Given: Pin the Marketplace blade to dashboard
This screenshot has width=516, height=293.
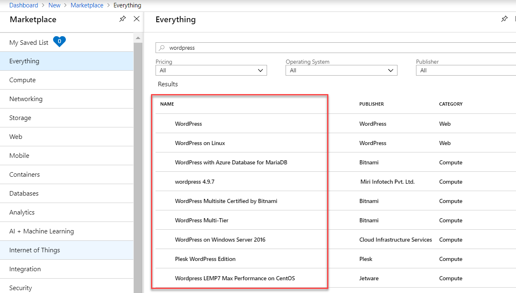Looking at the screenshot, I should click(122, 19).
